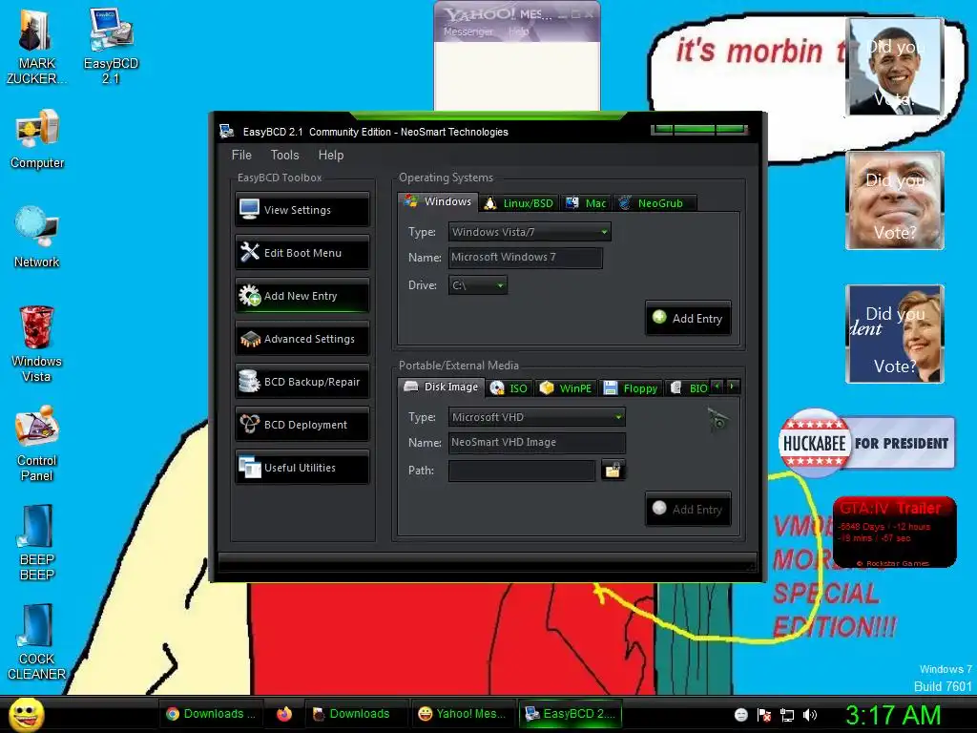
Task: Switch to Yahoo! Messenger taskbar item
Action: pyautogui.click(x=463, y=714)
